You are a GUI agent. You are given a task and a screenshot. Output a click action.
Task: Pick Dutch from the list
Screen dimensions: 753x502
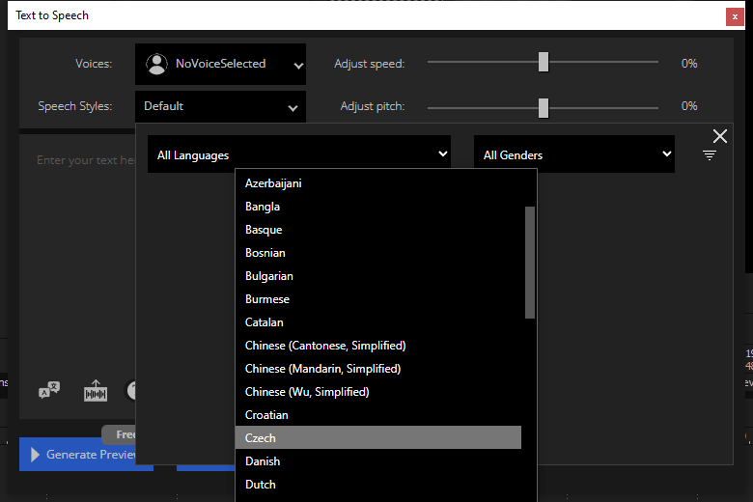pyautogui.click(x=378, y=485)
